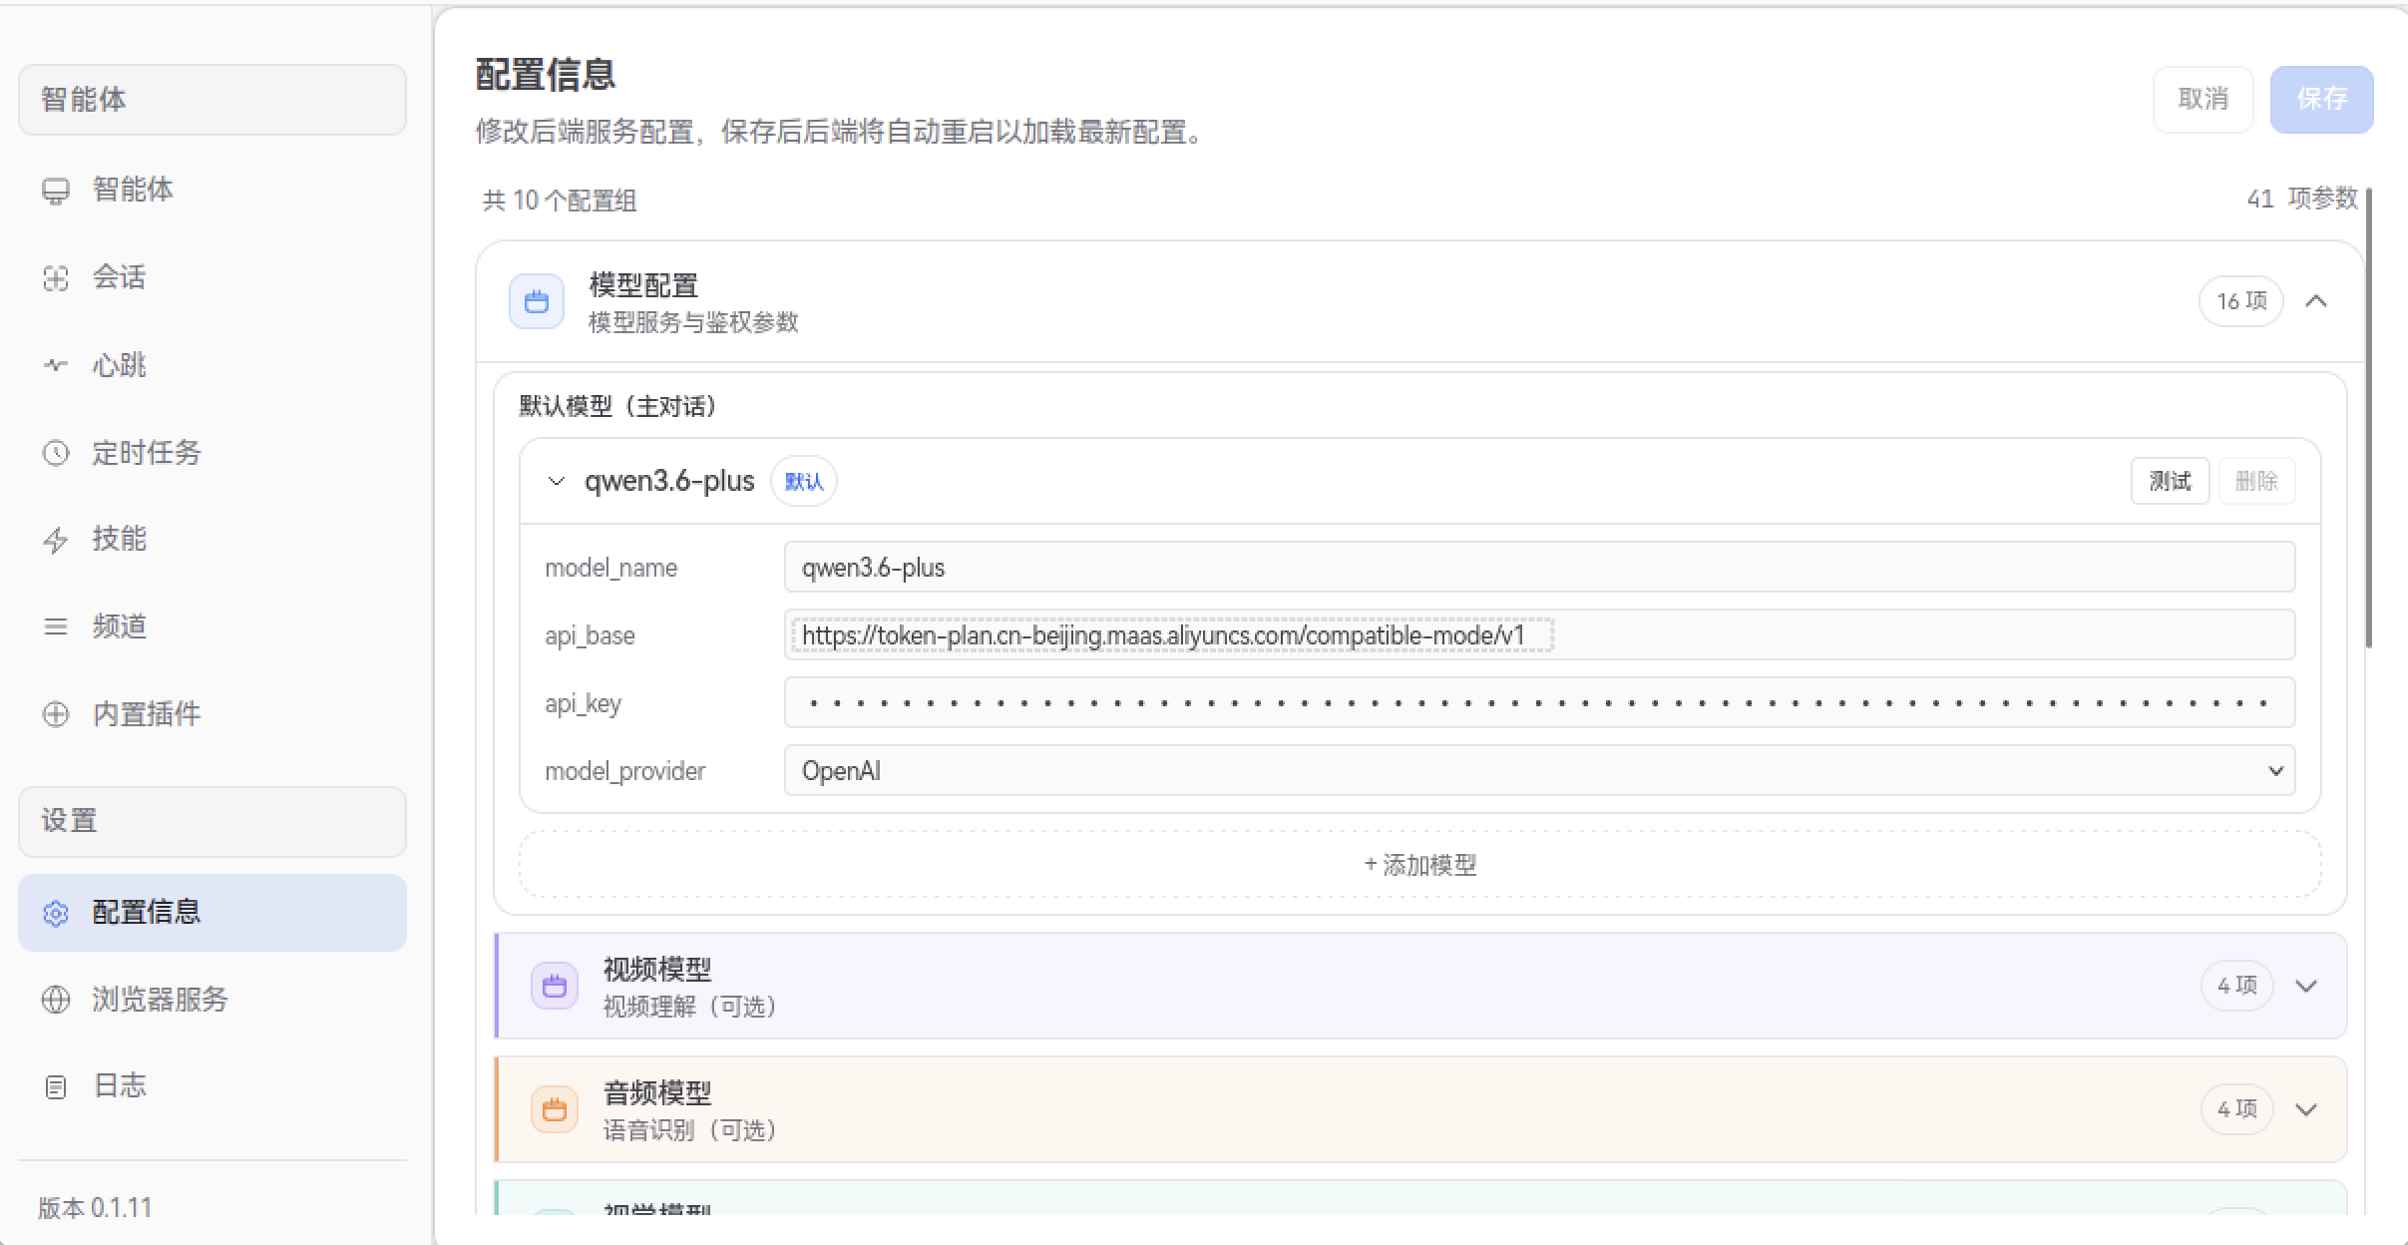Click the 取消 button

[2203, 99]
